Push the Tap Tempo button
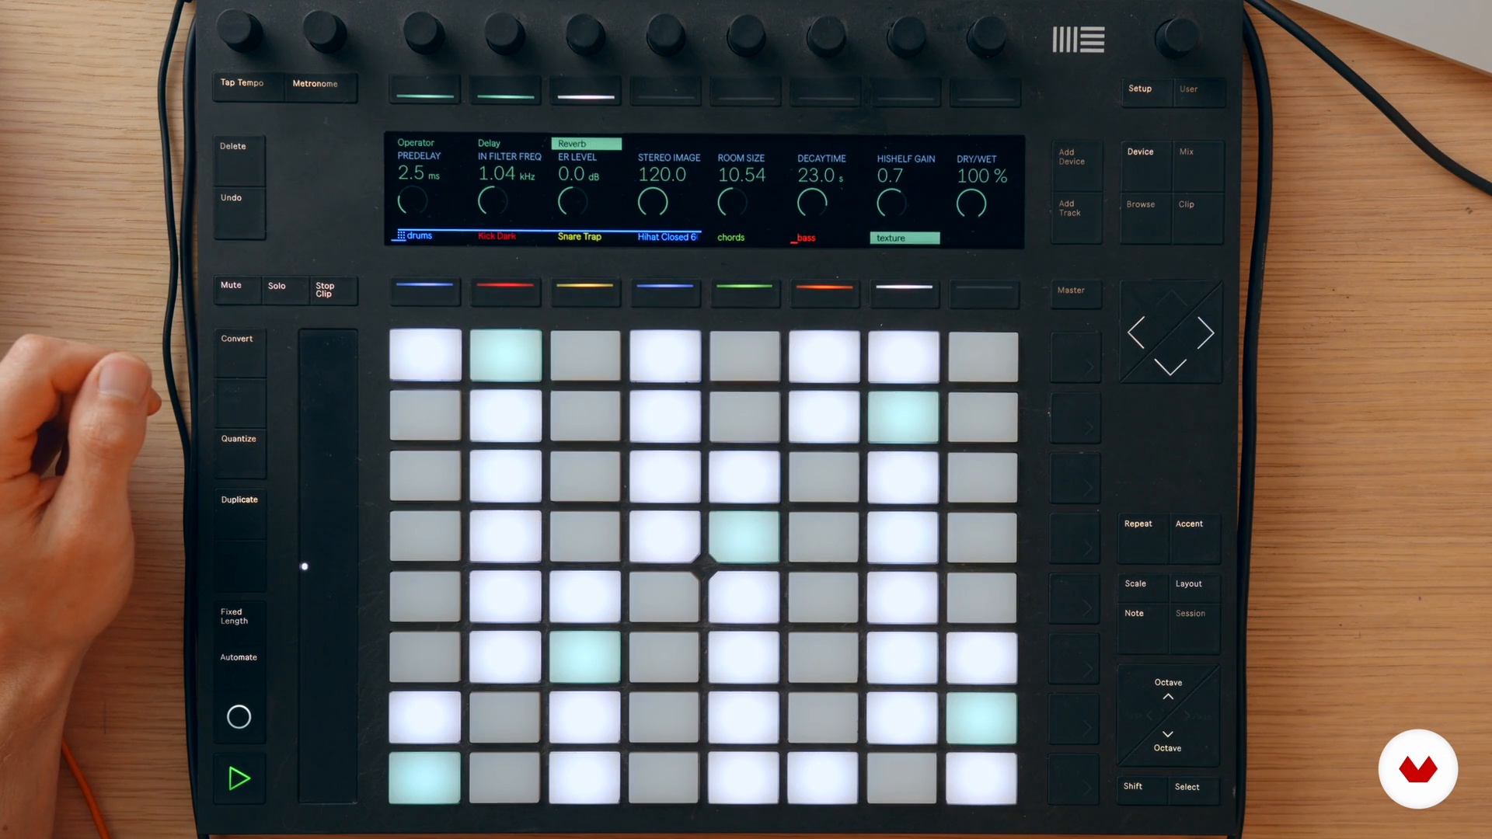 (x=249, y=87)
